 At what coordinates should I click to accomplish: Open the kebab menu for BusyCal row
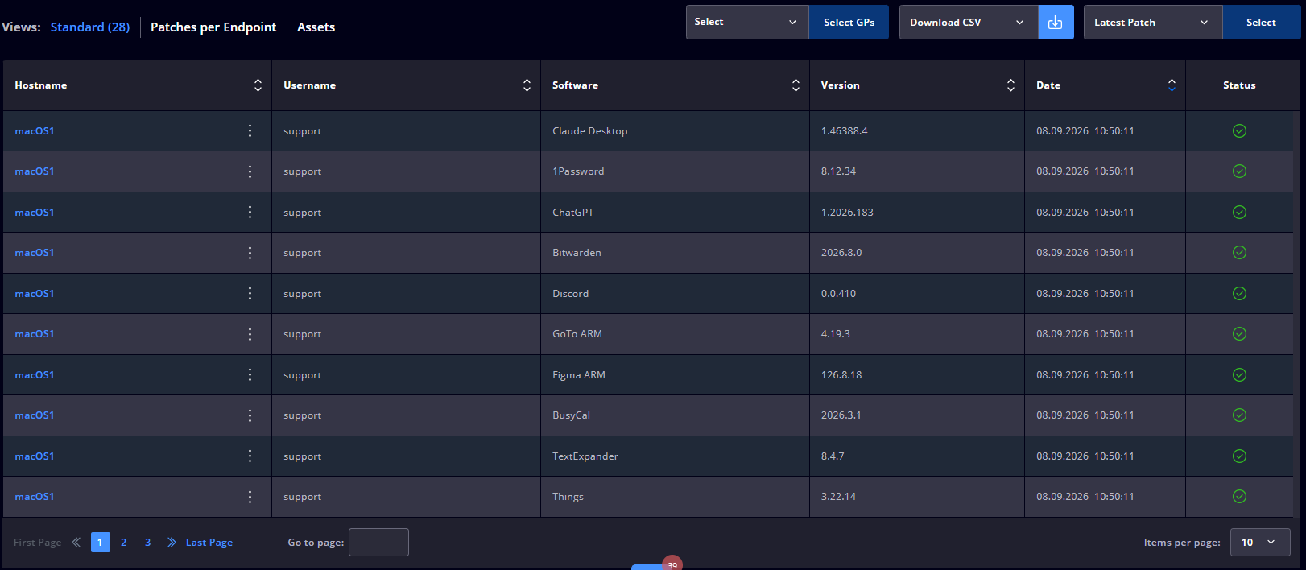coord(250,415)
